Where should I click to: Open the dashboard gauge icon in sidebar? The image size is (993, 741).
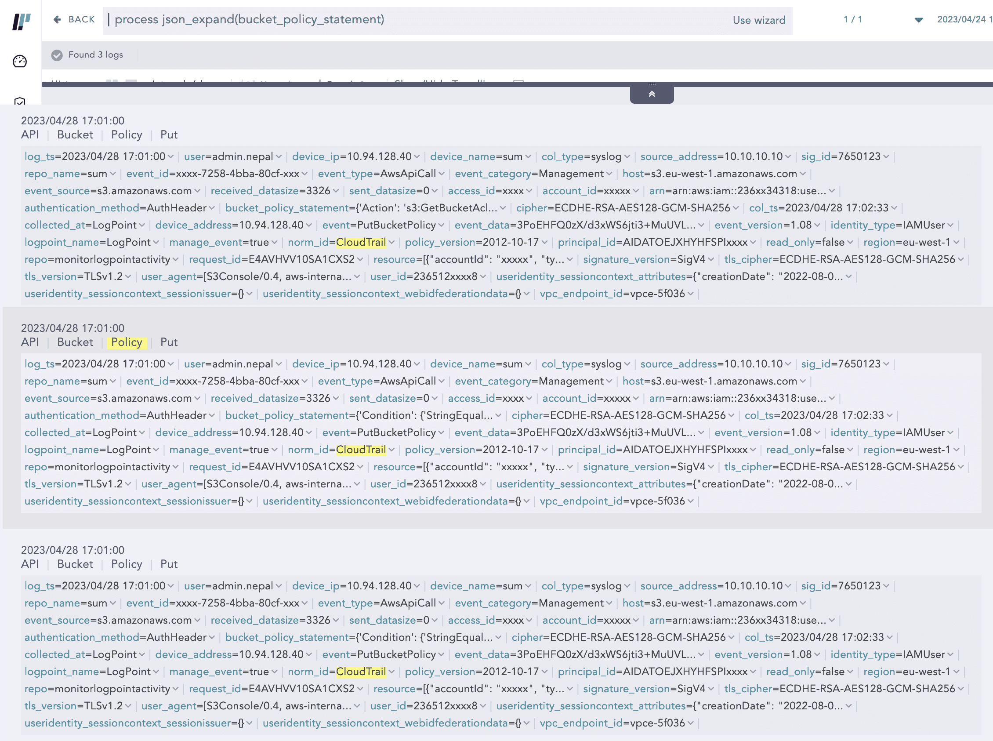coord(20,61)
